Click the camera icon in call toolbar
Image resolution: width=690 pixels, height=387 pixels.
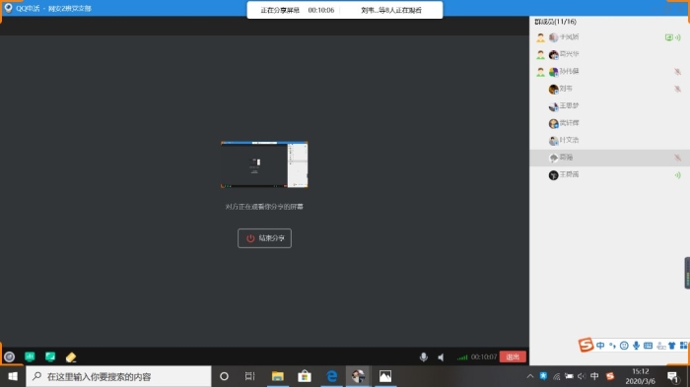click(x=9, y=356)
